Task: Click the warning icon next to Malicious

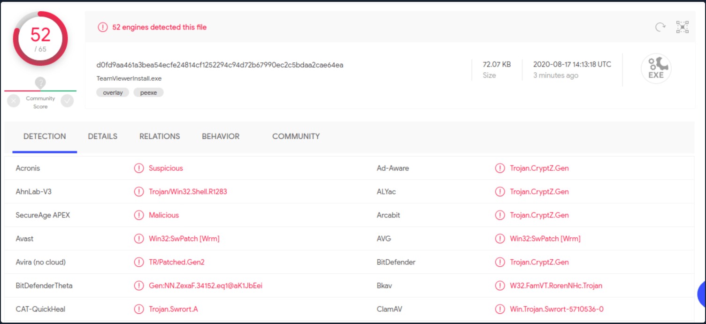Action: 139,215
